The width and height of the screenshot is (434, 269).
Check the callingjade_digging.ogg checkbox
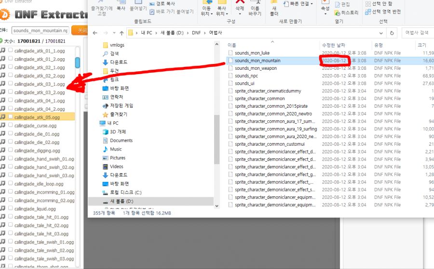click(x=11, y=150)
